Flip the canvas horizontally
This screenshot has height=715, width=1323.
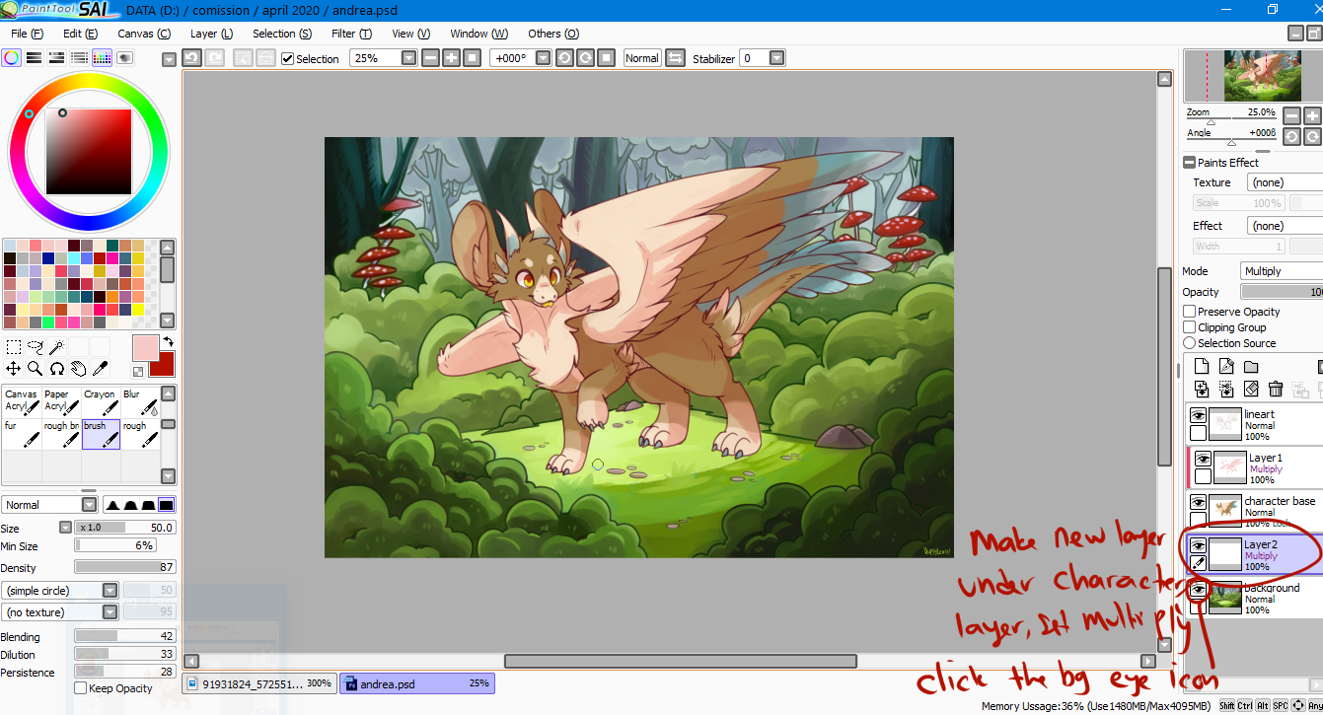[675, 58]
